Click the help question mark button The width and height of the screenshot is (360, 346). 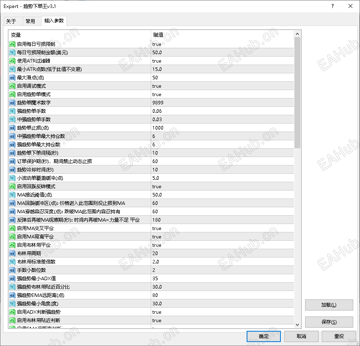coord(333,6)
